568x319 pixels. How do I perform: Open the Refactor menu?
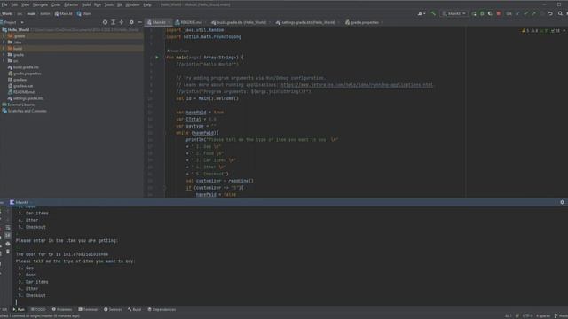pyautogui.click(x=71, y=4)
